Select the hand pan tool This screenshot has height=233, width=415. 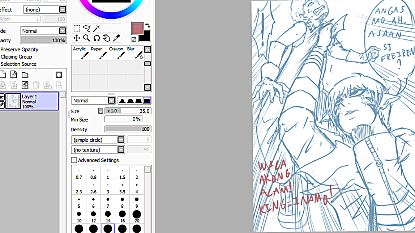106,38
